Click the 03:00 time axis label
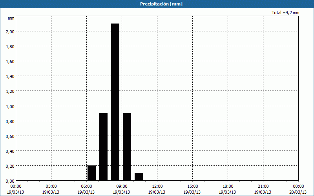 [51, 187]
